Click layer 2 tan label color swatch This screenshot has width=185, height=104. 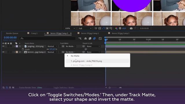17,52
